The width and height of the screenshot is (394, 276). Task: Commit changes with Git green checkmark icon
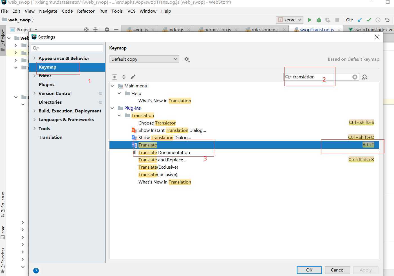point(369,20)
